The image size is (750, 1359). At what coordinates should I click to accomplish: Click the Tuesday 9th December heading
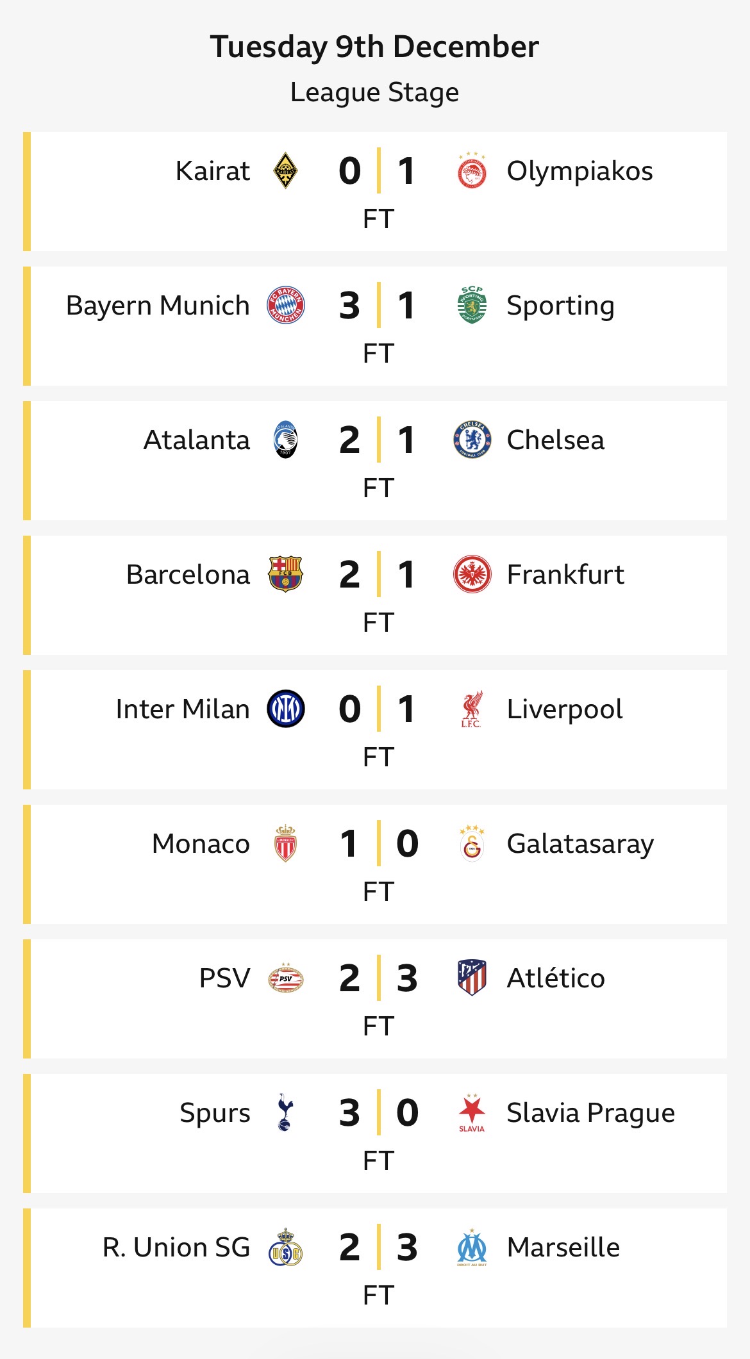pyautogui.click(x=374, y=47)
